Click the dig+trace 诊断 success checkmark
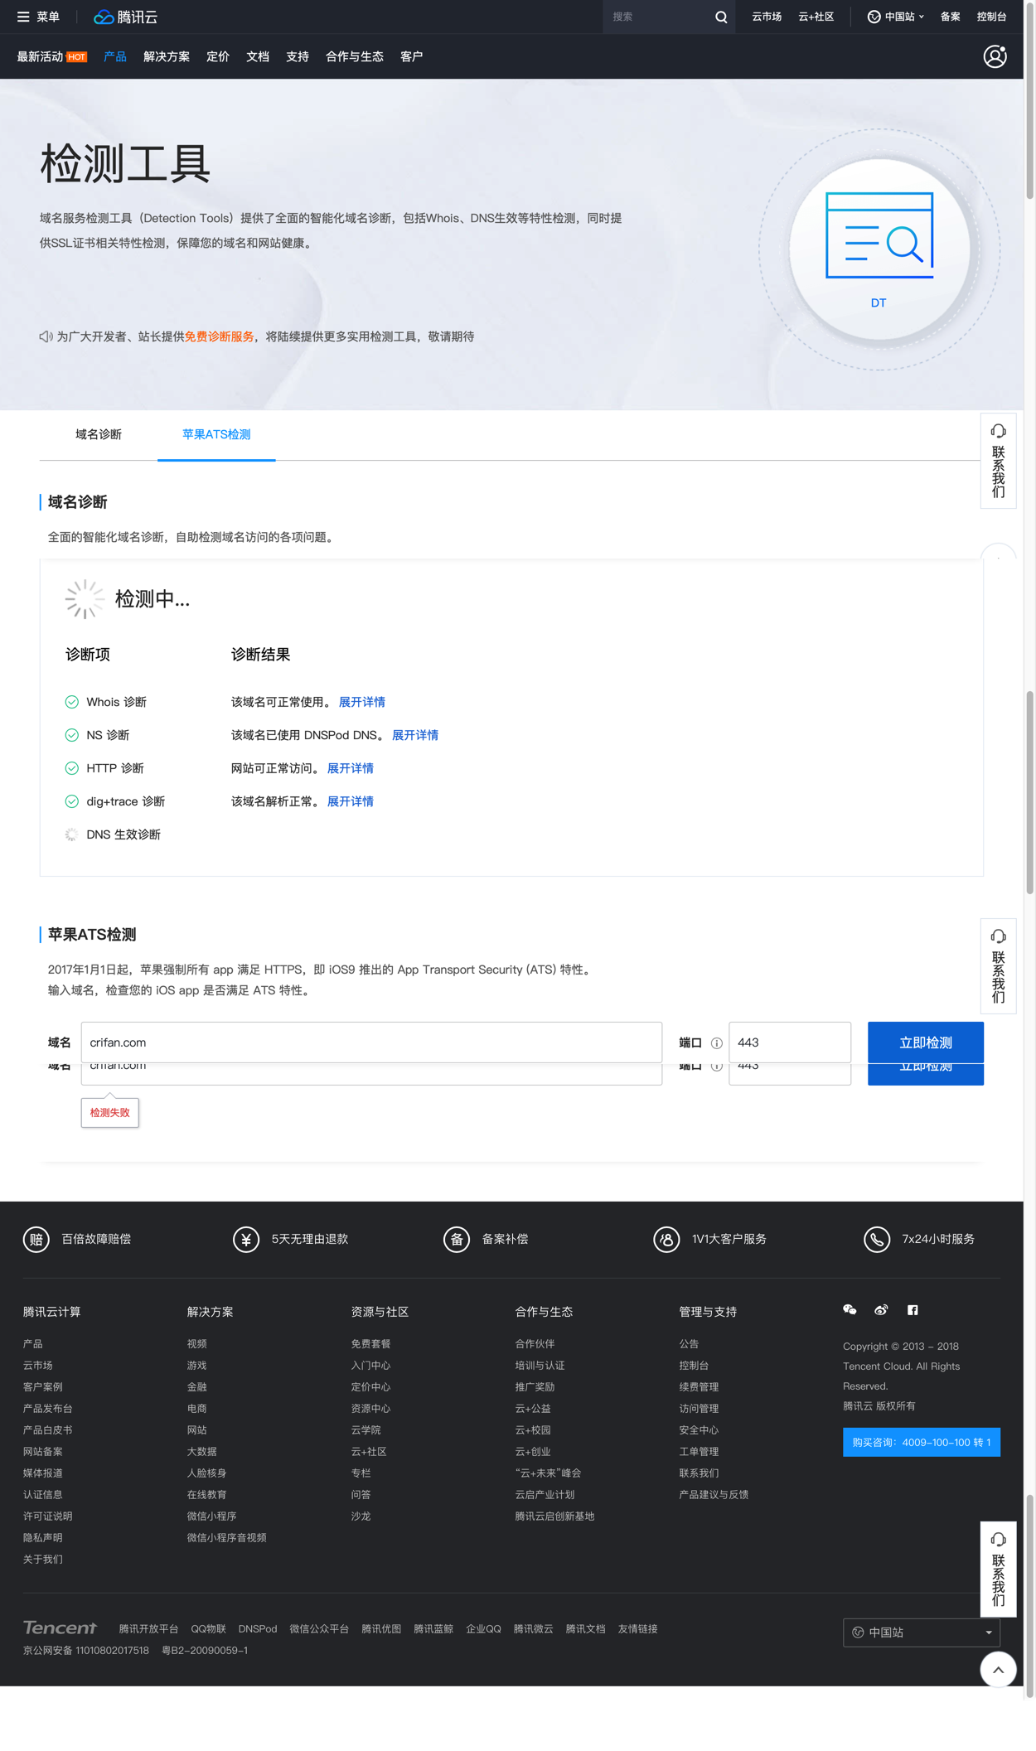The image size is (1036, 1751). (x=72, y=801)
